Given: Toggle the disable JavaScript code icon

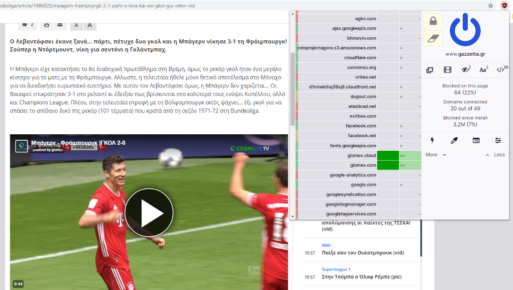Looking at the screenshot, I should (502, 70).
